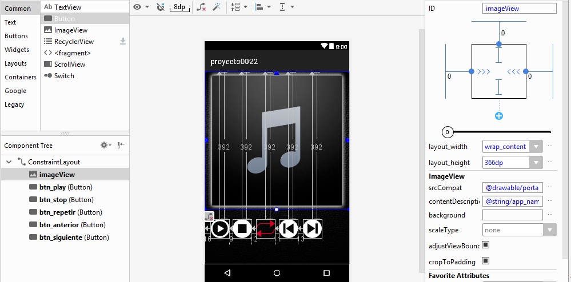Add bottom constraint with the plus icon

click(498, 116)
